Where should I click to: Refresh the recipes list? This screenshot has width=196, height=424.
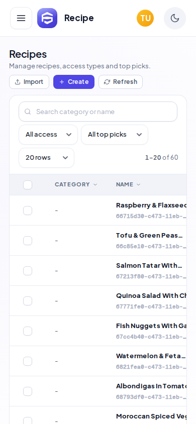(121, 82)
